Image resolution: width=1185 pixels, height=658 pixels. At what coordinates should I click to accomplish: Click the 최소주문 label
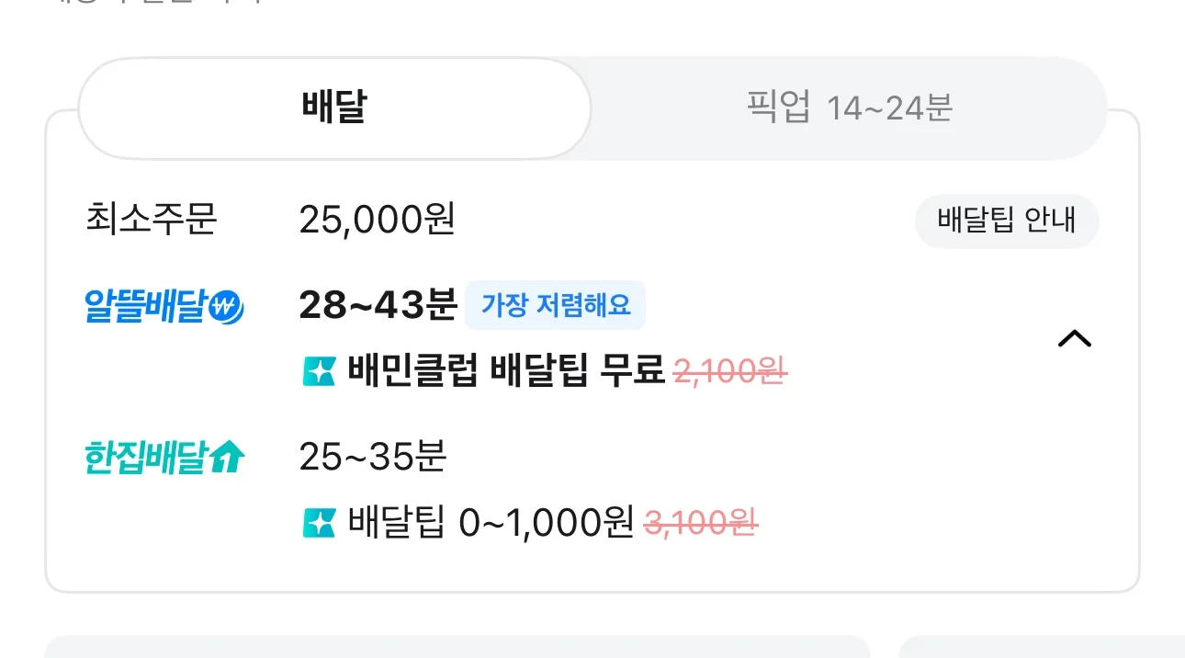(151, 221)
